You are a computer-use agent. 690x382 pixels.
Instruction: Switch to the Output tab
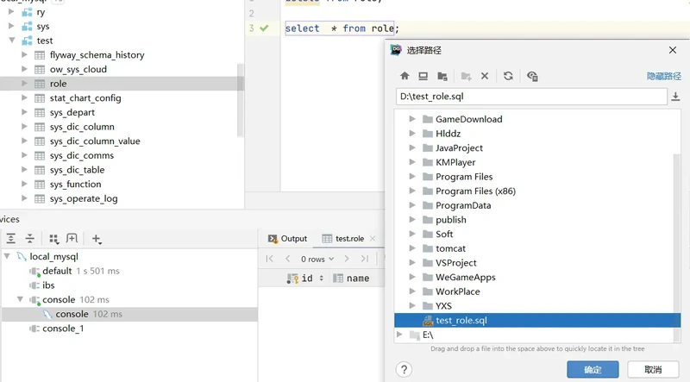[x=287, y=239]
